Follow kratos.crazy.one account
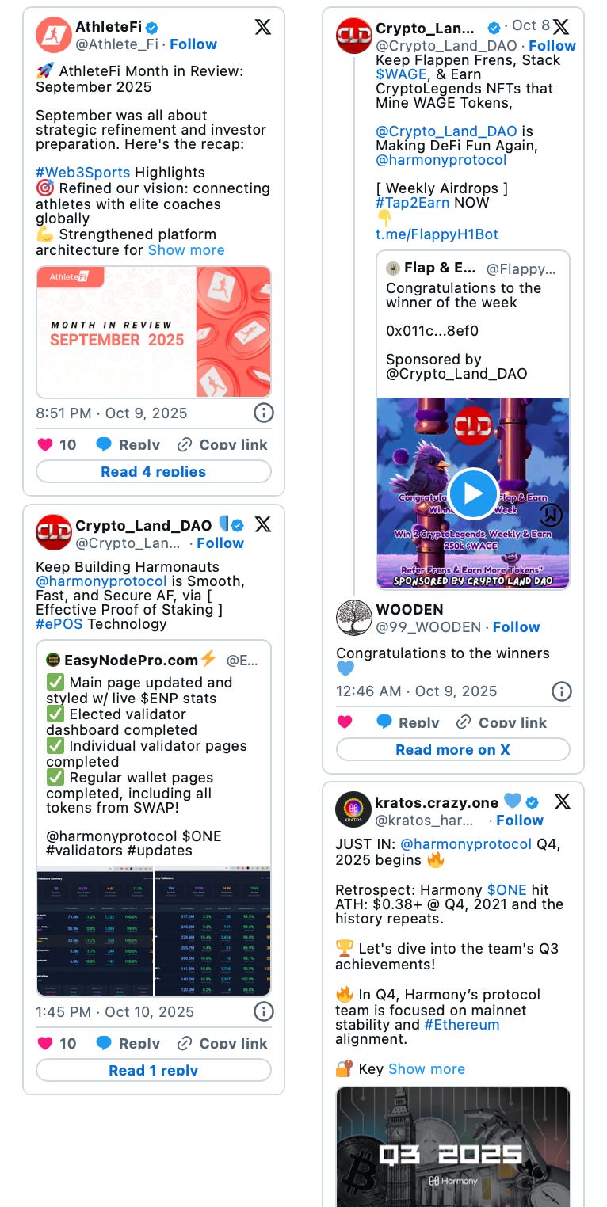Image resolution: width=607 pixels, height=1207 pixels. click(520, 821)
